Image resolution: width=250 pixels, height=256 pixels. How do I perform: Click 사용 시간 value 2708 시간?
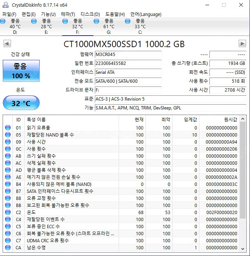(228, 90)
